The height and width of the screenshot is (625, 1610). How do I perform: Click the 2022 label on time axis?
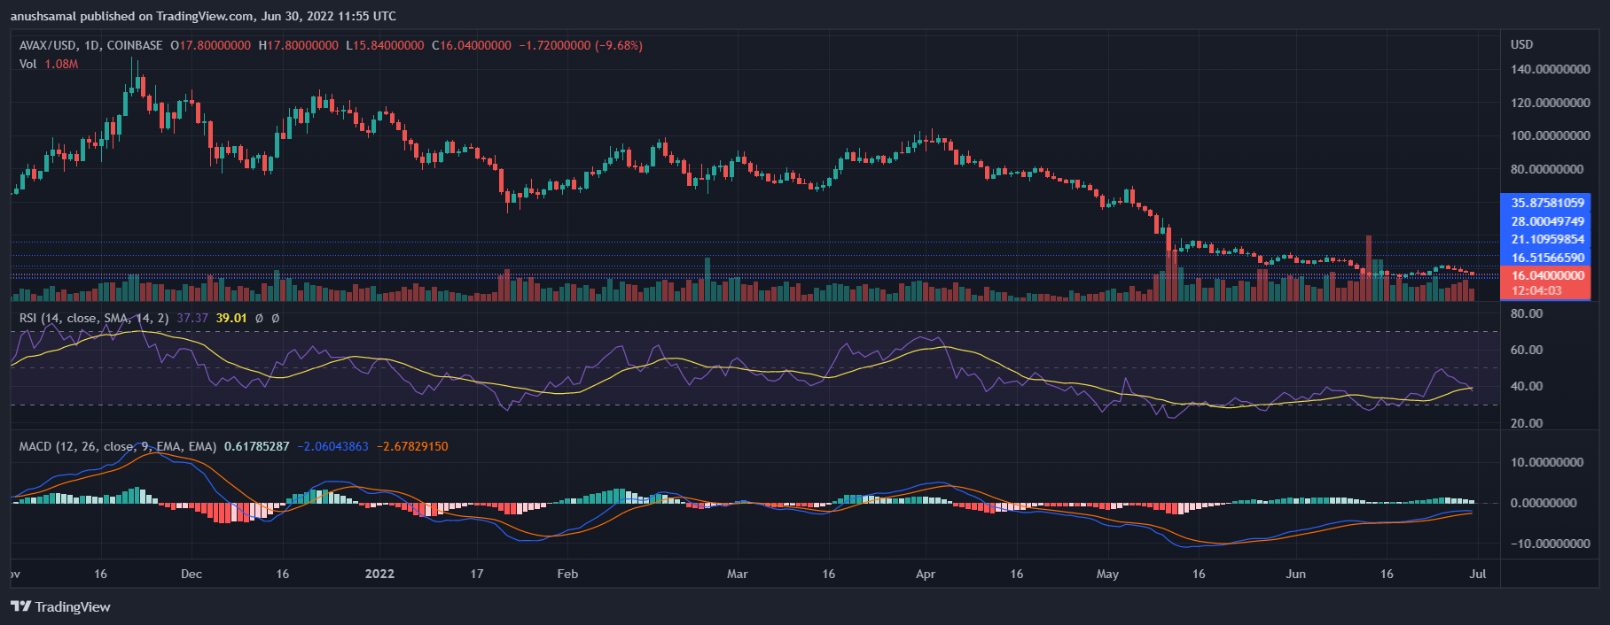click(379, 574)
